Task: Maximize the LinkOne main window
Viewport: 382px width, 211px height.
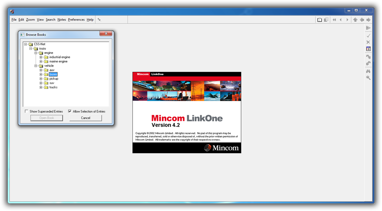Action: pos(356,10)
